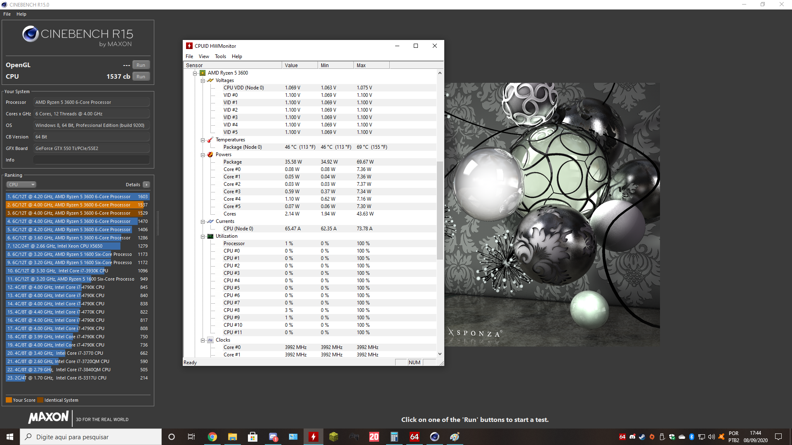792x445 pixels.
Task: Click the CPUID HWMonitor title bar icon
Action: 189,46
